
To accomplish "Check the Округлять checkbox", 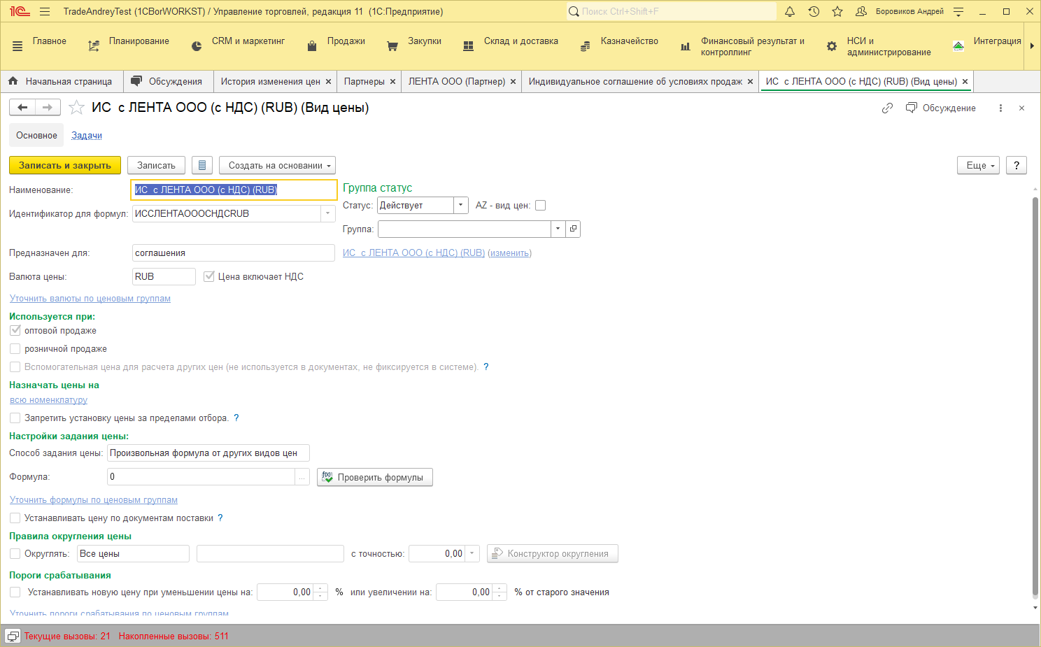I will pos(15,553).
